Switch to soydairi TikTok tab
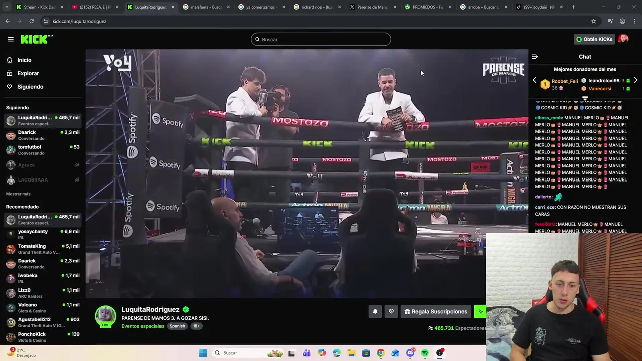 pyautogui.click(x=538, y=7)
